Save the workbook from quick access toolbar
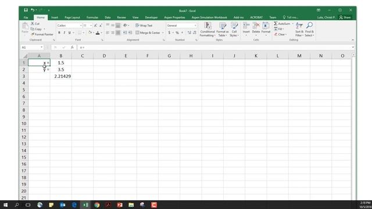The width and height of the screenshot is (372, 209). (26, 10)
